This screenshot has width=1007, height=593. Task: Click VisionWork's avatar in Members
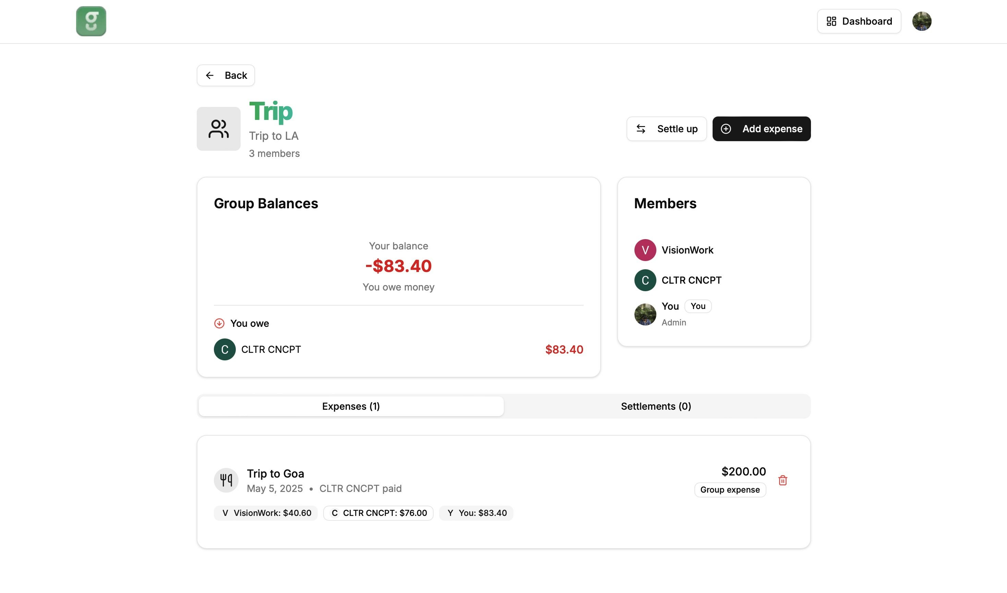click(645, 250)
